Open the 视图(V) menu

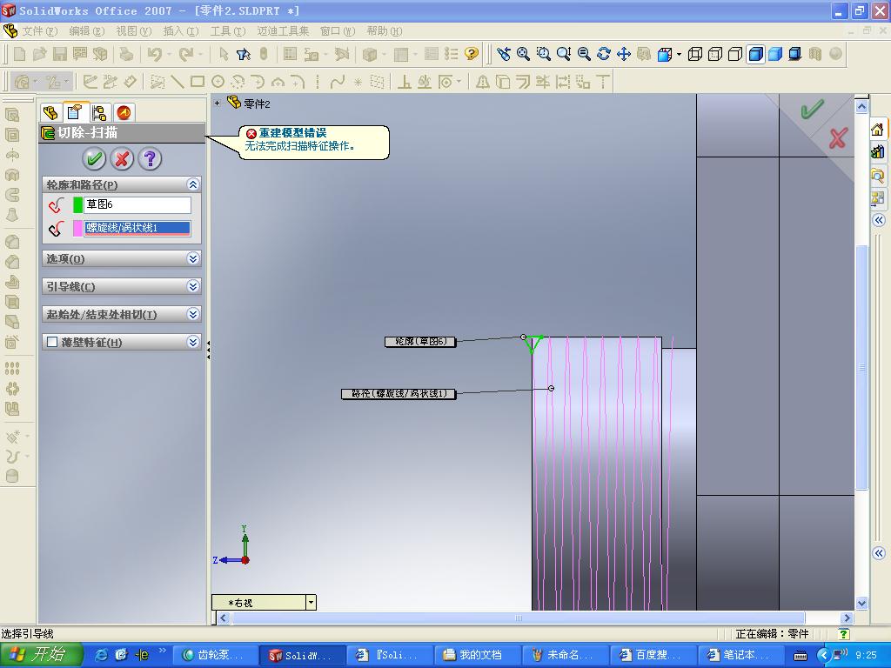point(133,30)
